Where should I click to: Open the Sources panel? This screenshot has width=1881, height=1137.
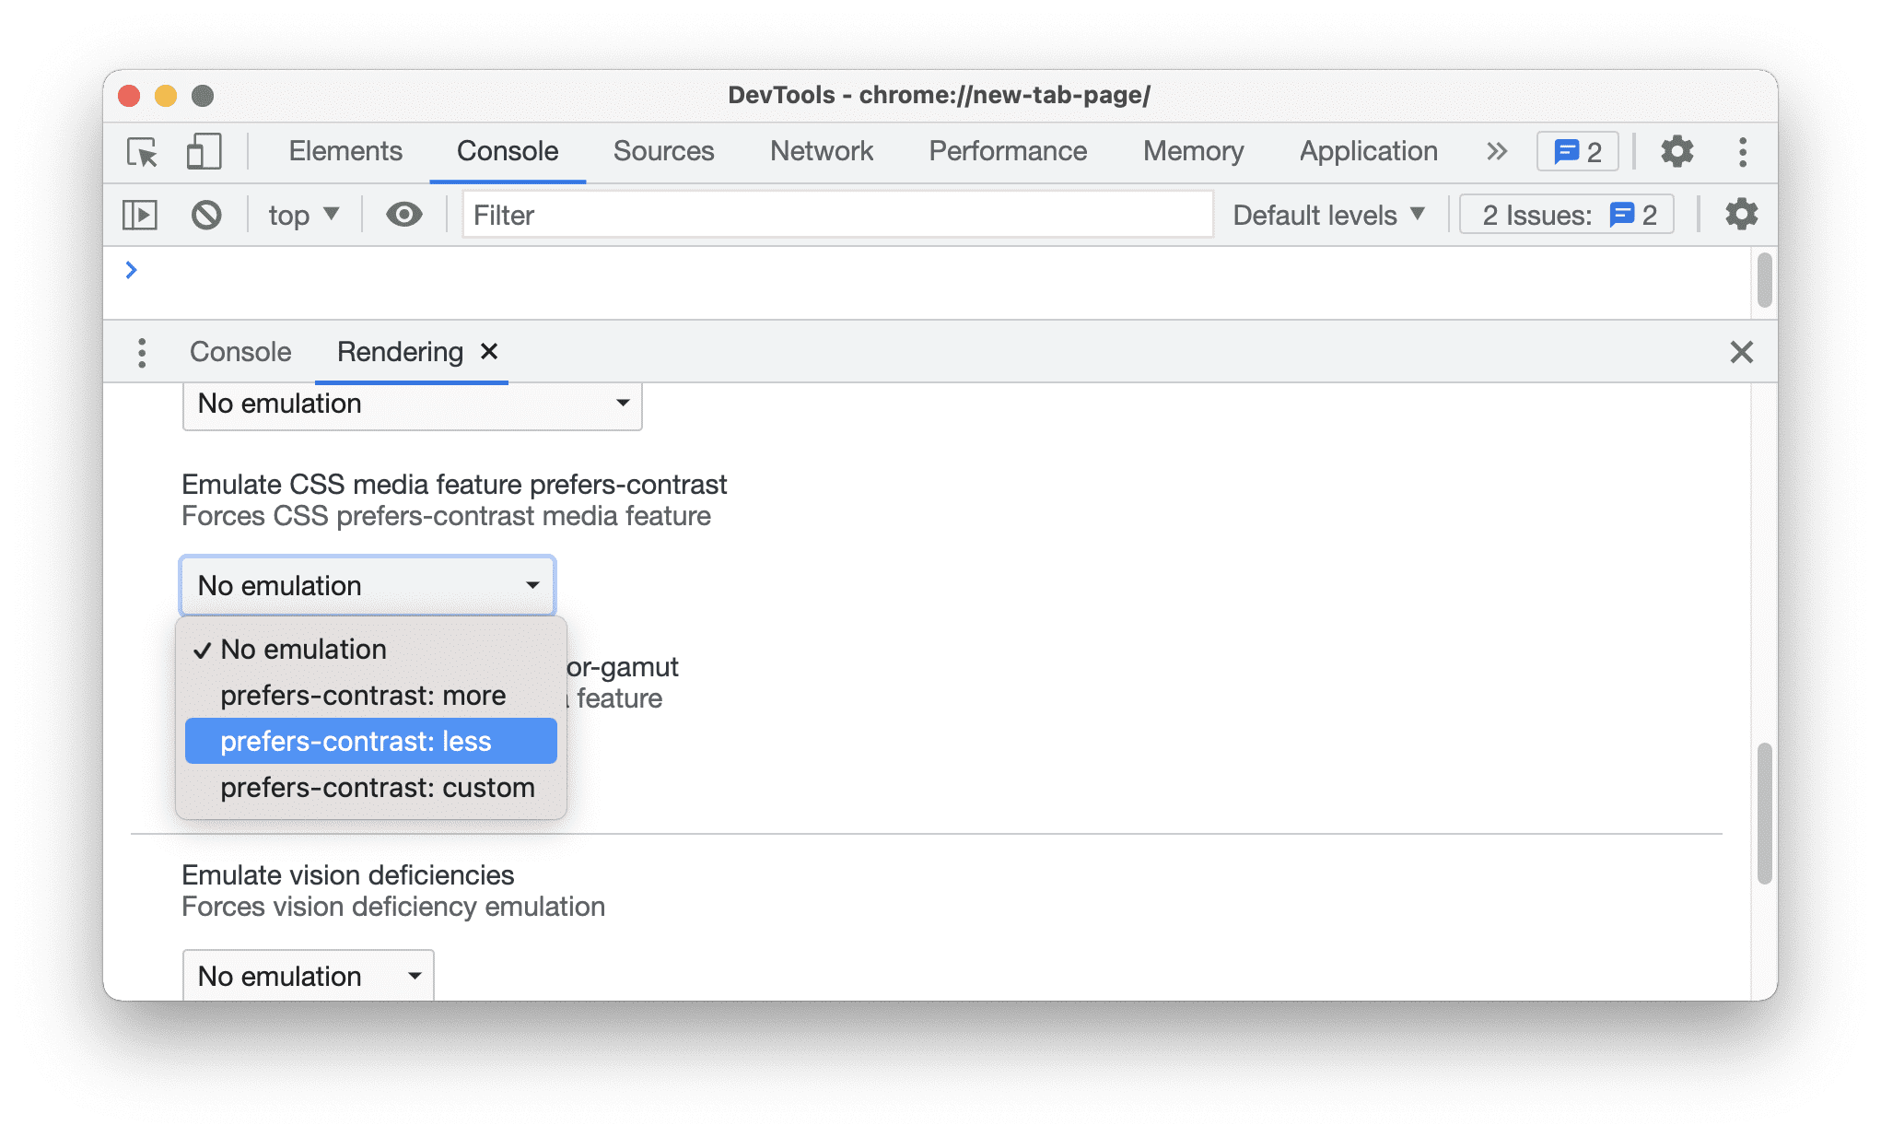[665, 150]
